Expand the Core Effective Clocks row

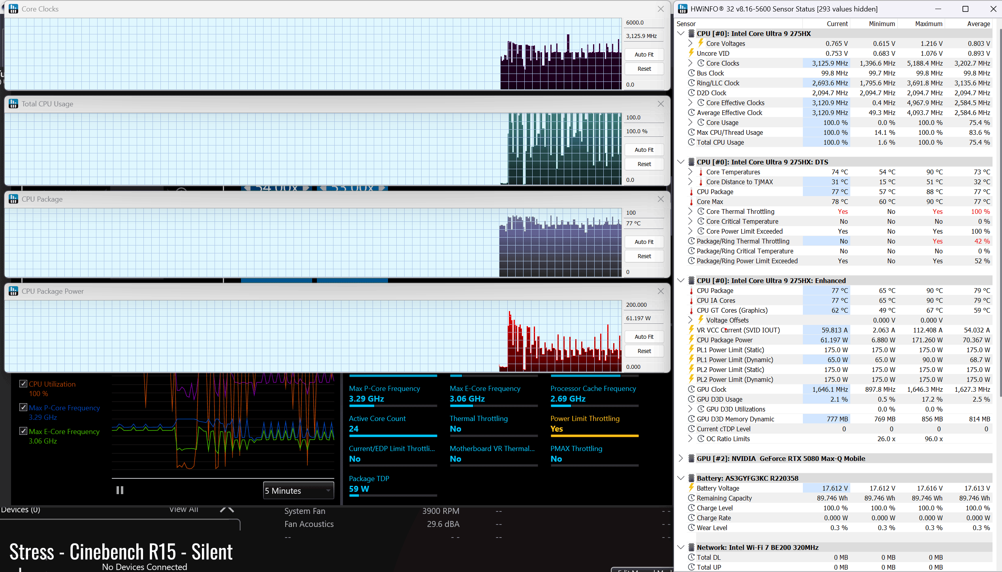click(x=690, y=103)
